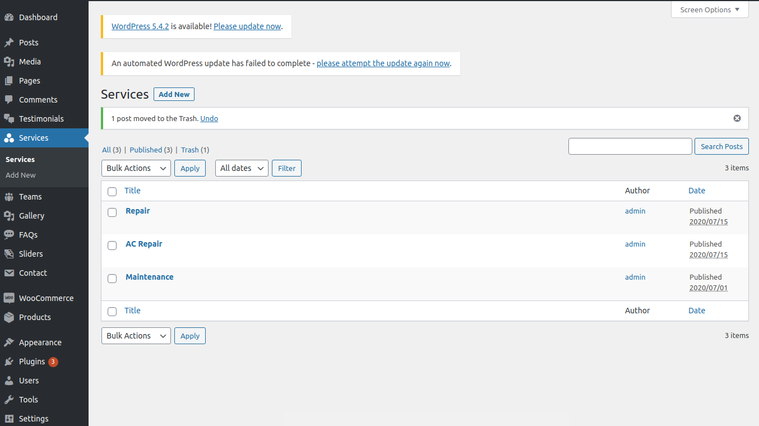Open the Services submenu item
The height and width of the screenshot is (426, 759).
(x=20, y=160)
